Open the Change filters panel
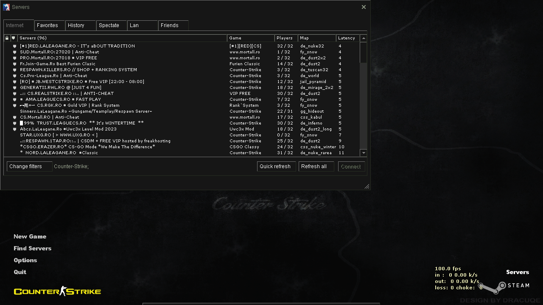The height and width of the screenshot is (305, 543). (29, 166)
